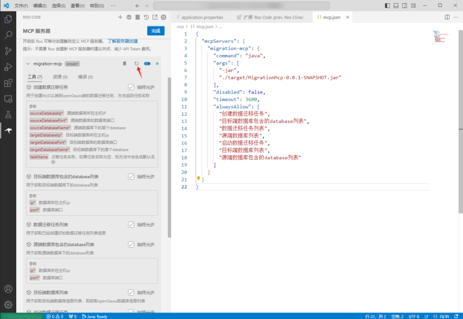Click the Java: Ready status item
Screen dimensions: 463x319
point(94,316)
